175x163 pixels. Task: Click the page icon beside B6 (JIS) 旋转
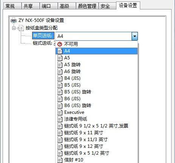(60, 106)
